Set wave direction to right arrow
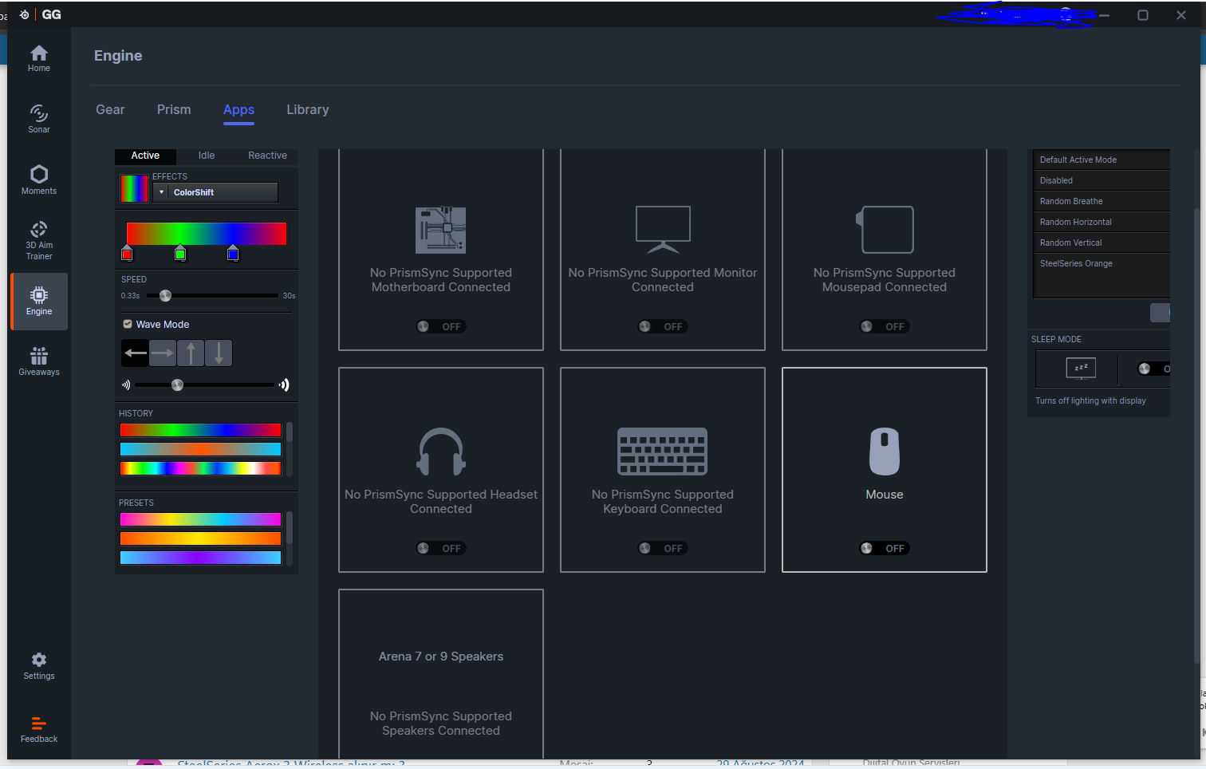This screenshot has width=1206, height=769. coord(163,353)
